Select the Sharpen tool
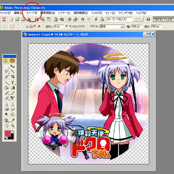 tap(12, 104)
